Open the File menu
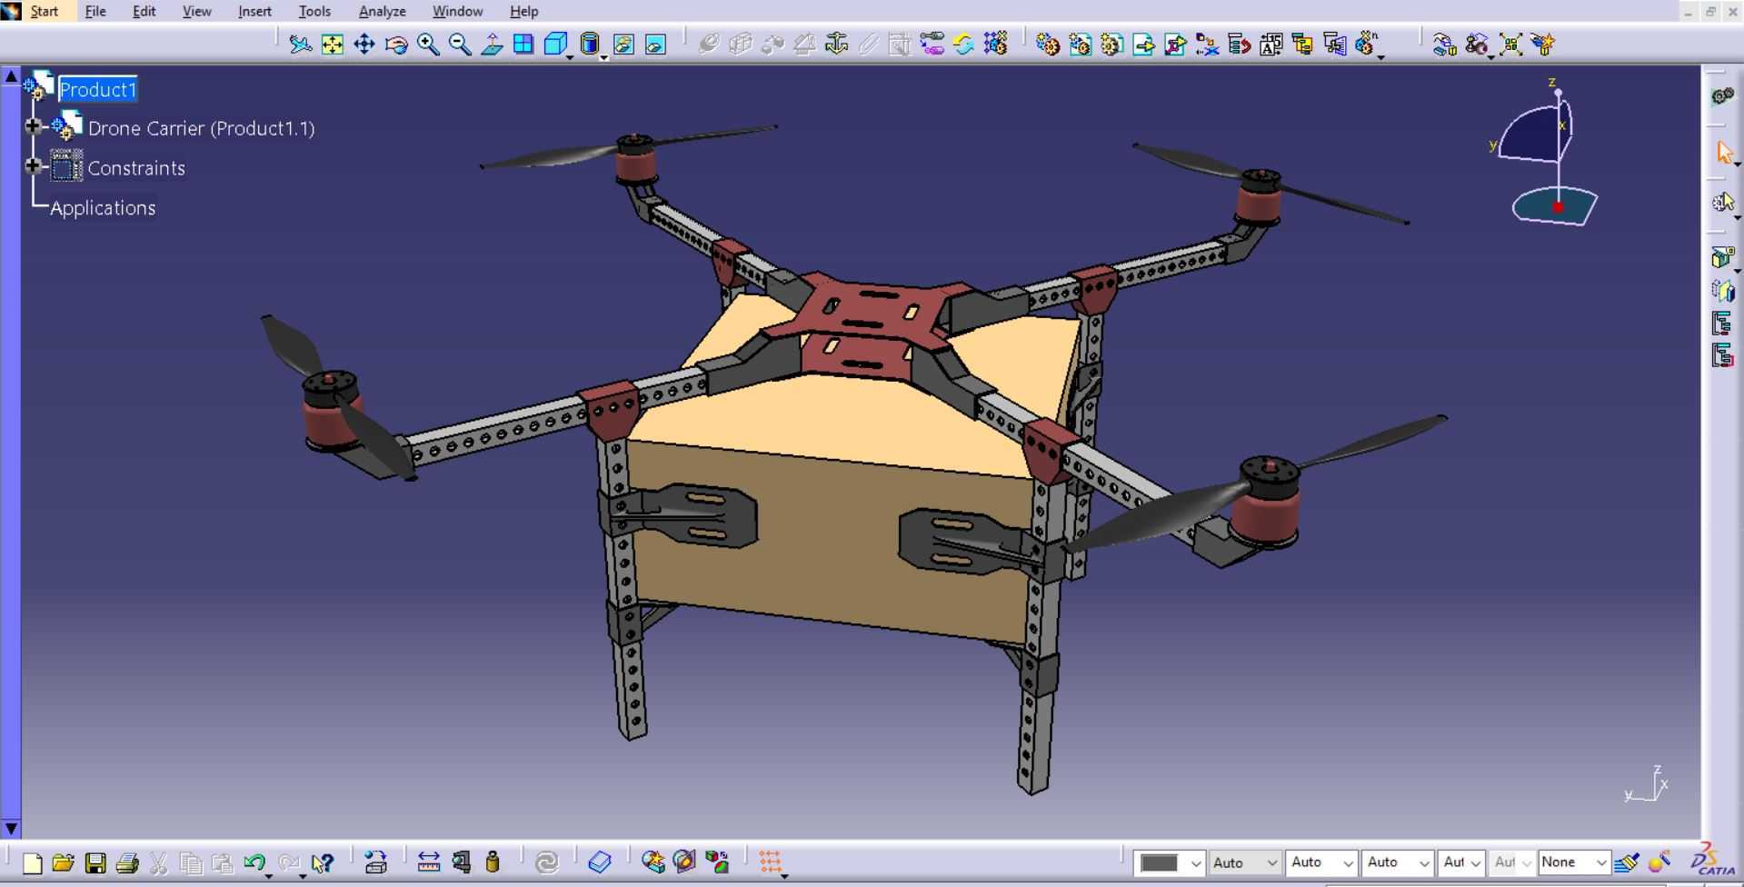The image size is (1744, 887). click(x=95, y=11)
